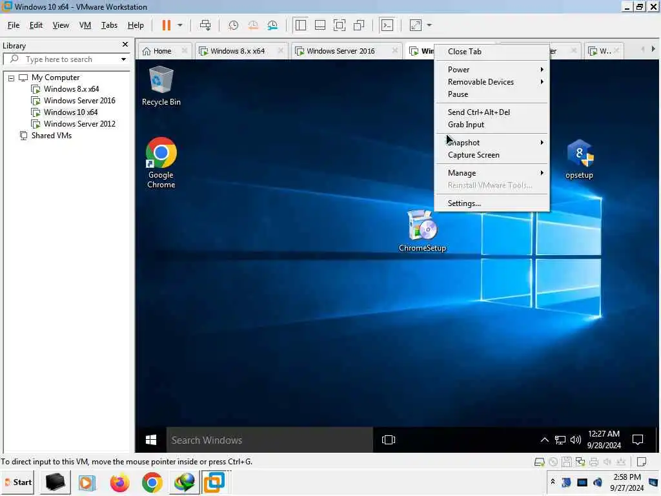Click the Send Ctrl+Alt+Del toolbar icon
Image resolution: width=661 pixels, height=496 pixels.
point(205,25)
